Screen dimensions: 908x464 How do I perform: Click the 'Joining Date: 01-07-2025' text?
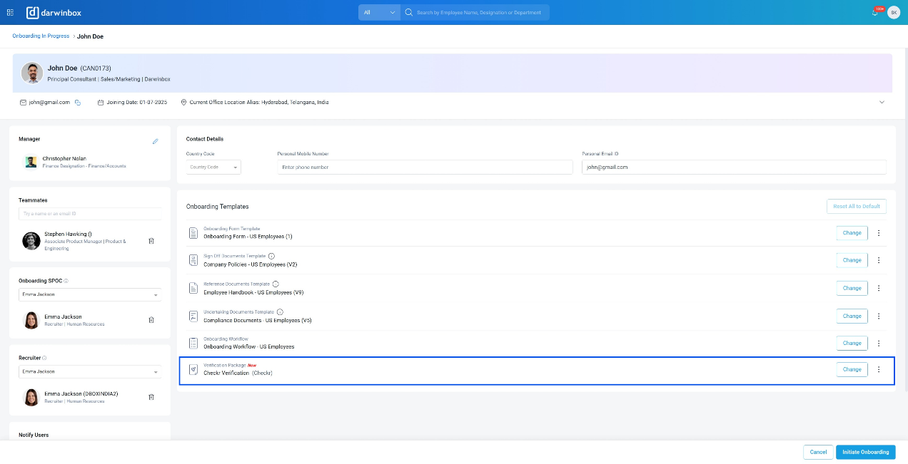tap(136, 103)
